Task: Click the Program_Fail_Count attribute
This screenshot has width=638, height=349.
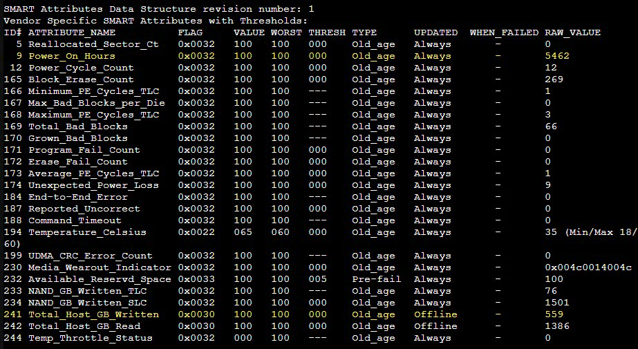Action: click(84, 151)
